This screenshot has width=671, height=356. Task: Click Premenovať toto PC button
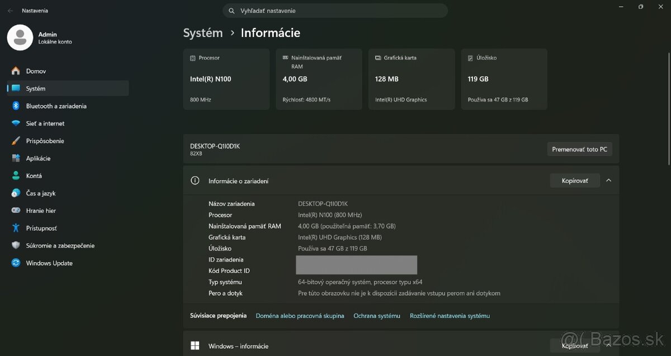point(579,149)
